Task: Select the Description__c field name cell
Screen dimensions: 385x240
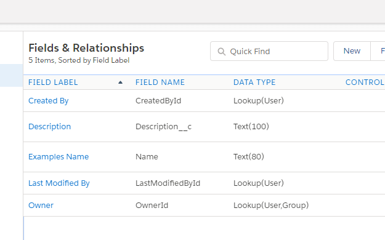Action: pyautogui.click(x=163, y=127)
